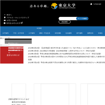
Task: Open the 2021年度入学者選抜 news item
Action: (x=62, y=51)
